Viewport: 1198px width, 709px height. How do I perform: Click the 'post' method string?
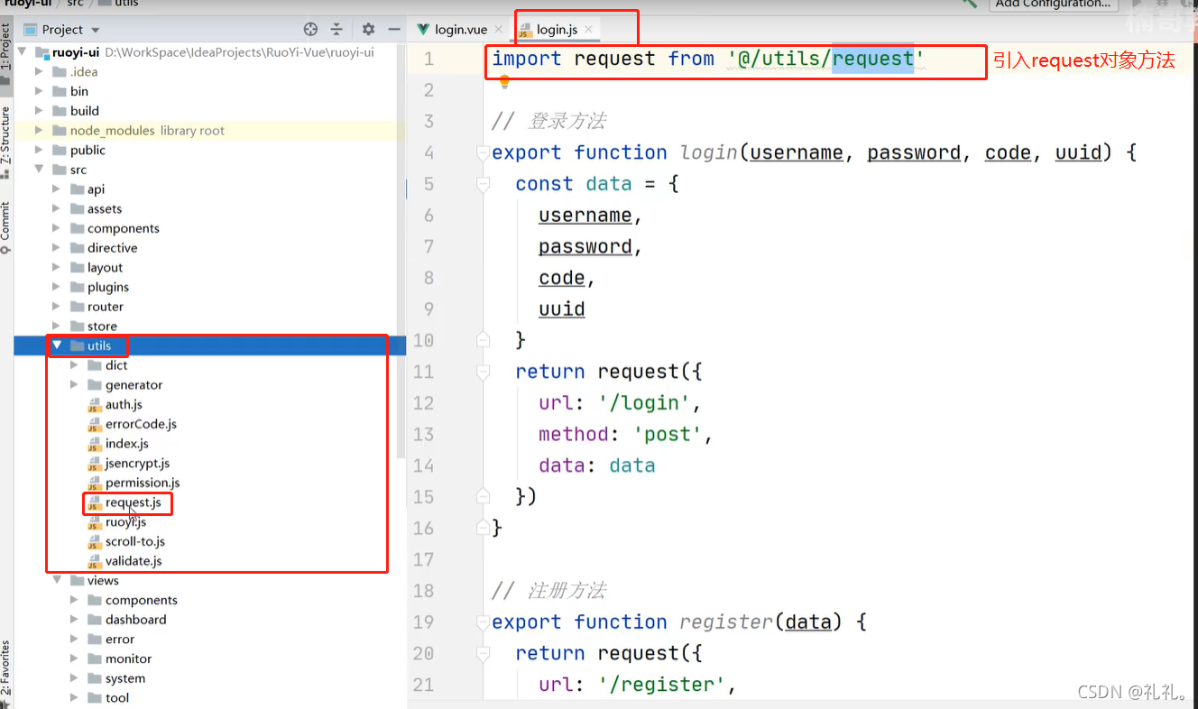pos(667,435)
